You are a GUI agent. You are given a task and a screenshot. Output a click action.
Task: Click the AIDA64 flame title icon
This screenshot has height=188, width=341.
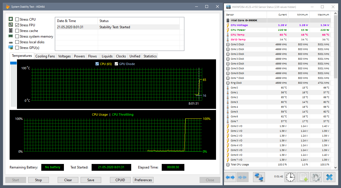click(8, 7)
